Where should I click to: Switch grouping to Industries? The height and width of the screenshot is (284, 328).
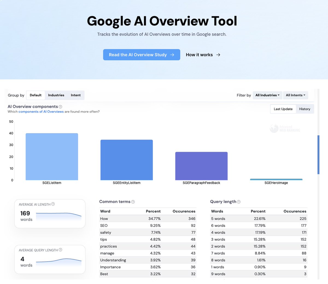(x=56, y=95)
